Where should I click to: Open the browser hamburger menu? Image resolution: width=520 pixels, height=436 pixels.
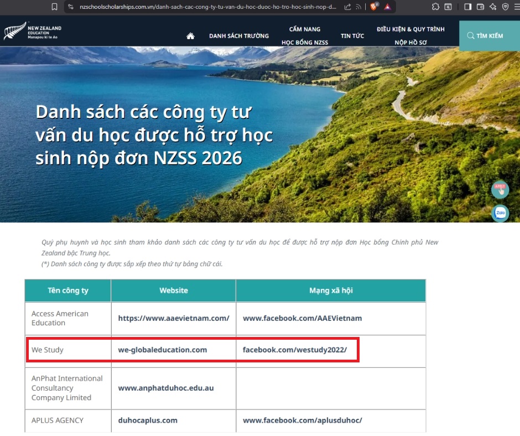click(x=517, y=7)
